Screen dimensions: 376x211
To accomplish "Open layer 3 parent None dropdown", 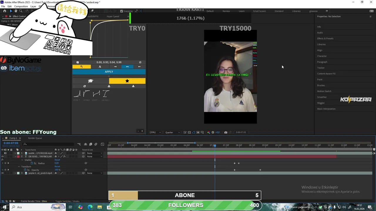I will 95,173.
